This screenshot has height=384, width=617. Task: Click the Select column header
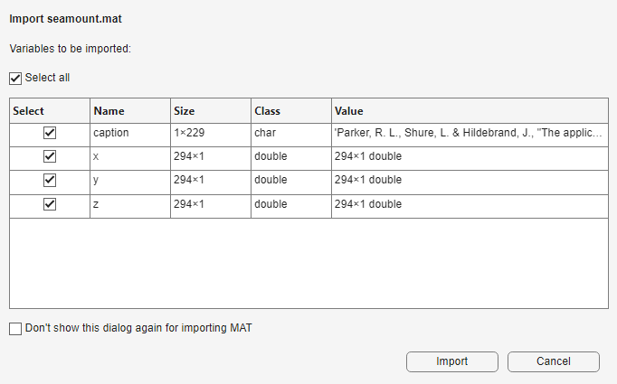tap(29, 111)
